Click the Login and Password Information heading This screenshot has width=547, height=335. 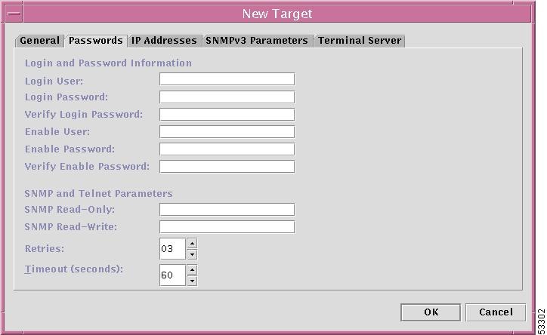(108, 63)
